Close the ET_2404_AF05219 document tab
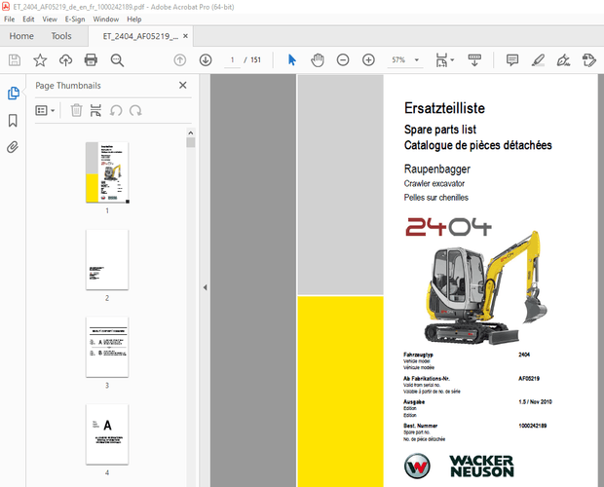 [x=185, y=36]
